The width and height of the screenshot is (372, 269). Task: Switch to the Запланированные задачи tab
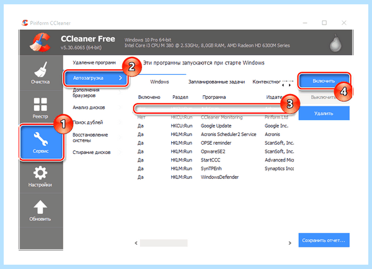(216, 82)
